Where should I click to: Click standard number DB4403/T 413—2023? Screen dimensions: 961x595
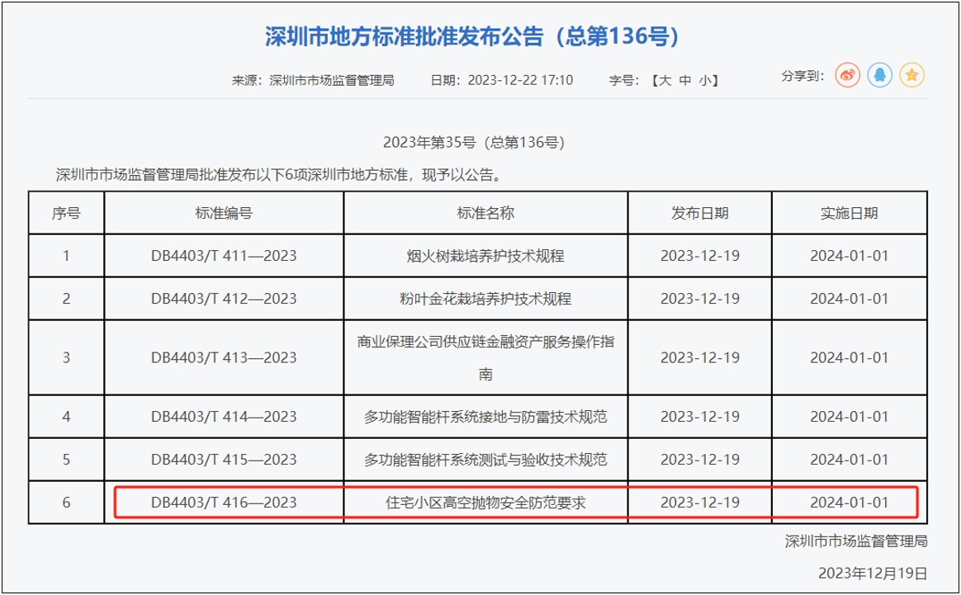point(224,357)
